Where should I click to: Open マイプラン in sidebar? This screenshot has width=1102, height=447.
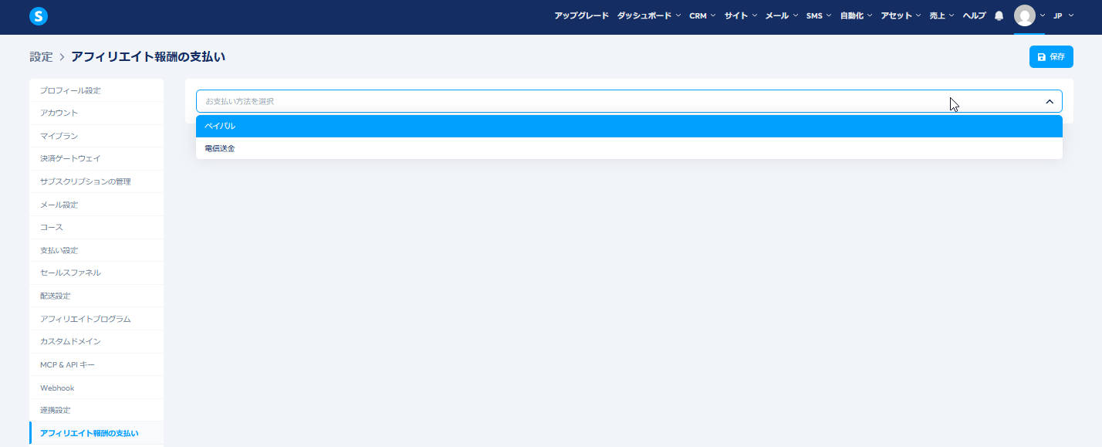(x=96, y=136)
